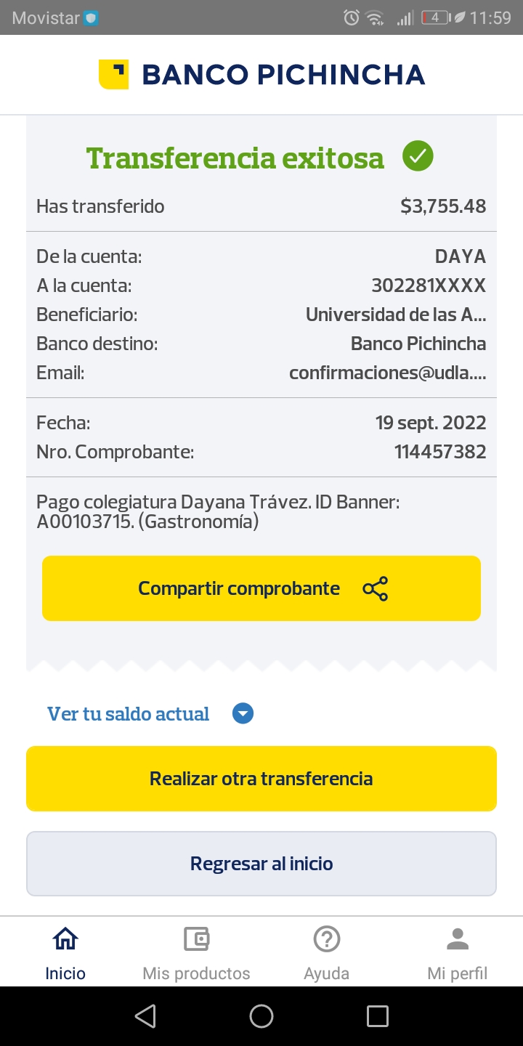This screenshot has width=523, height=1046.
Task: Open Android recent apps square button
Action: click(x=377, y=1016)
